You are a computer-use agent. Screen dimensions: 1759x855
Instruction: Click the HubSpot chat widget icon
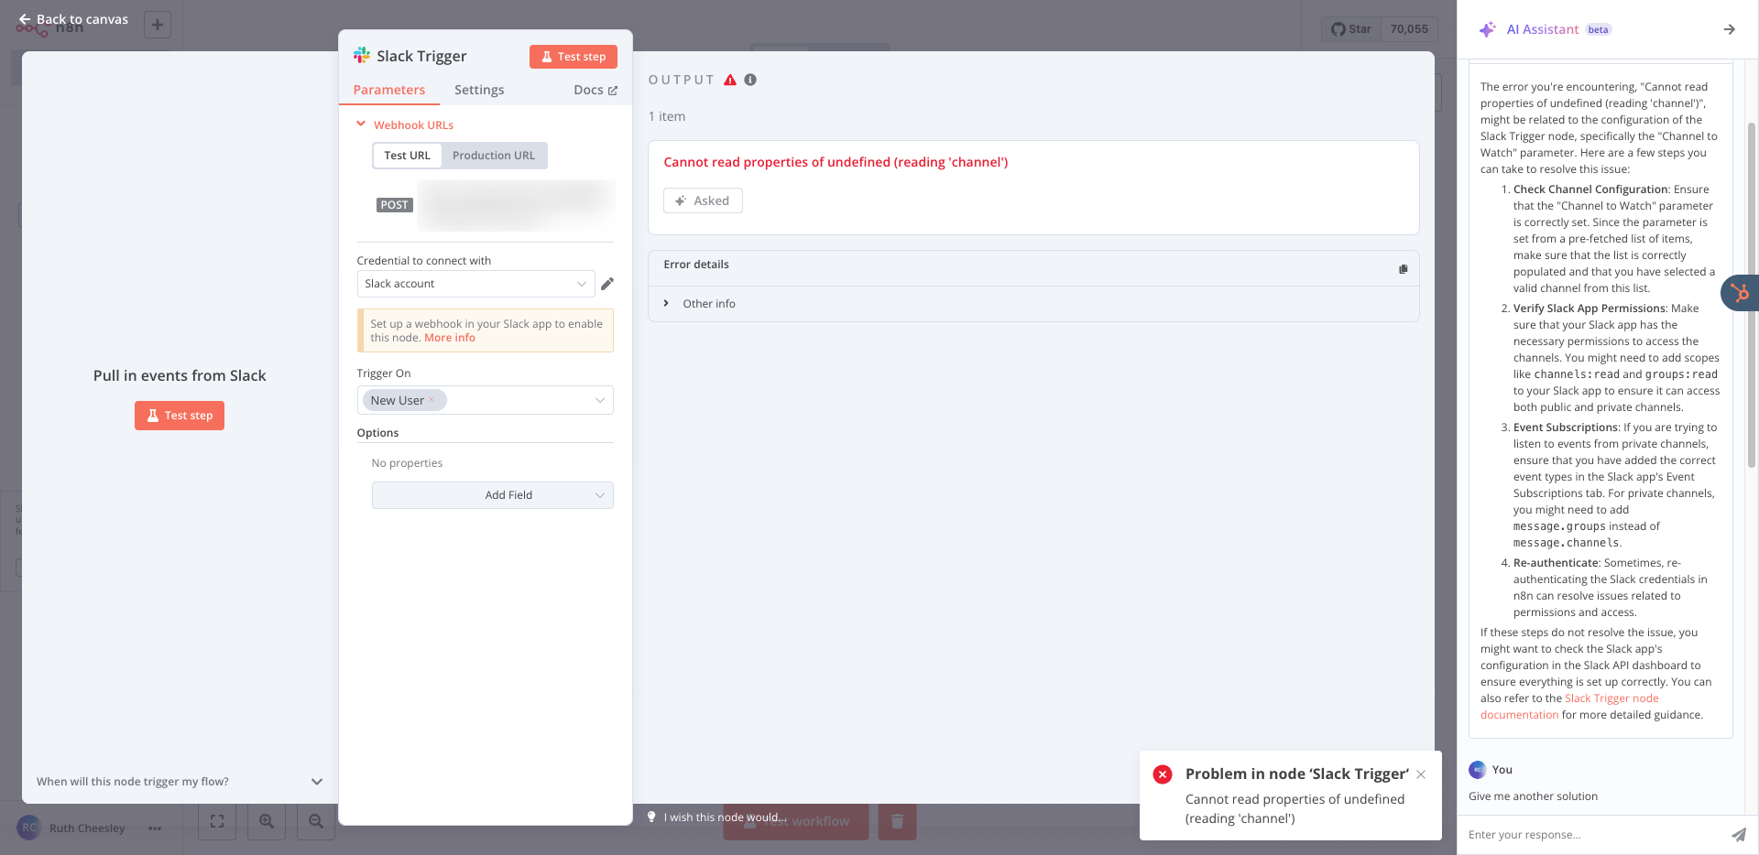(x=1740, y=293)
